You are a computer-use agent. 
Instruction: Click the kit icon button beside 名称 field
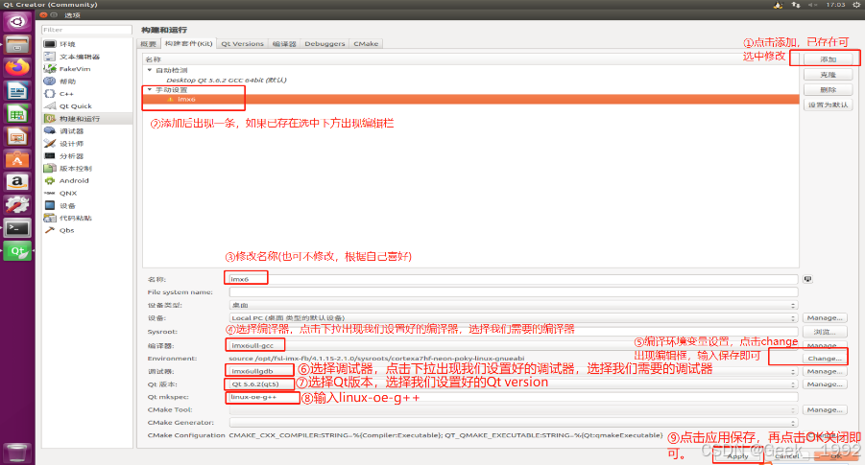pos(807,279)
